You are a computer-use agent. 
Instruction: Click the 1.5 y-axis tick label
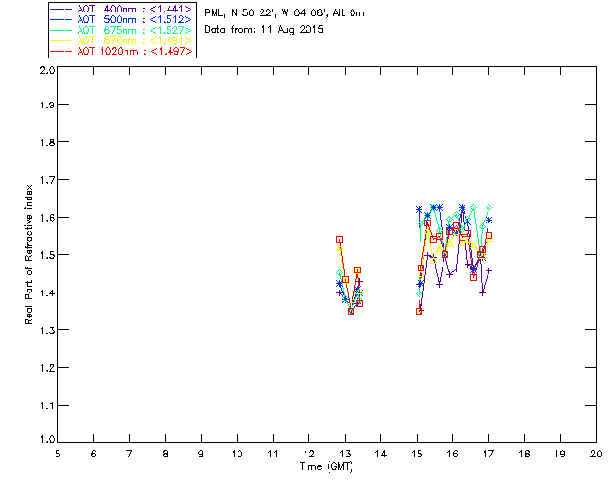pyautogui.click(x=47, y=255)
